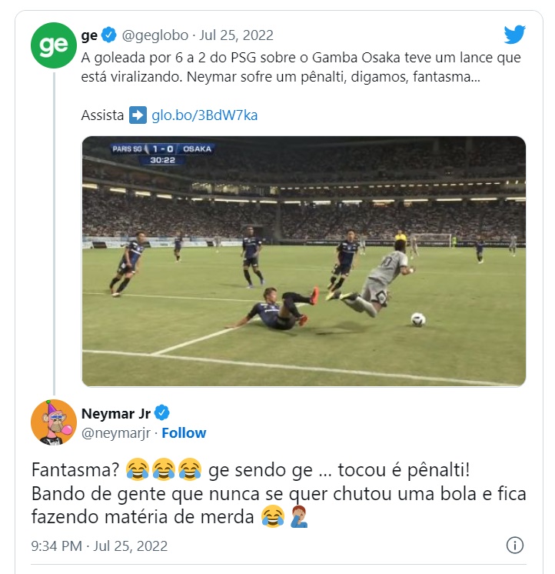Click the Twitter bird logo
Image resolution: width=555 pixels, height=574 pixels.
click(514, 35)
